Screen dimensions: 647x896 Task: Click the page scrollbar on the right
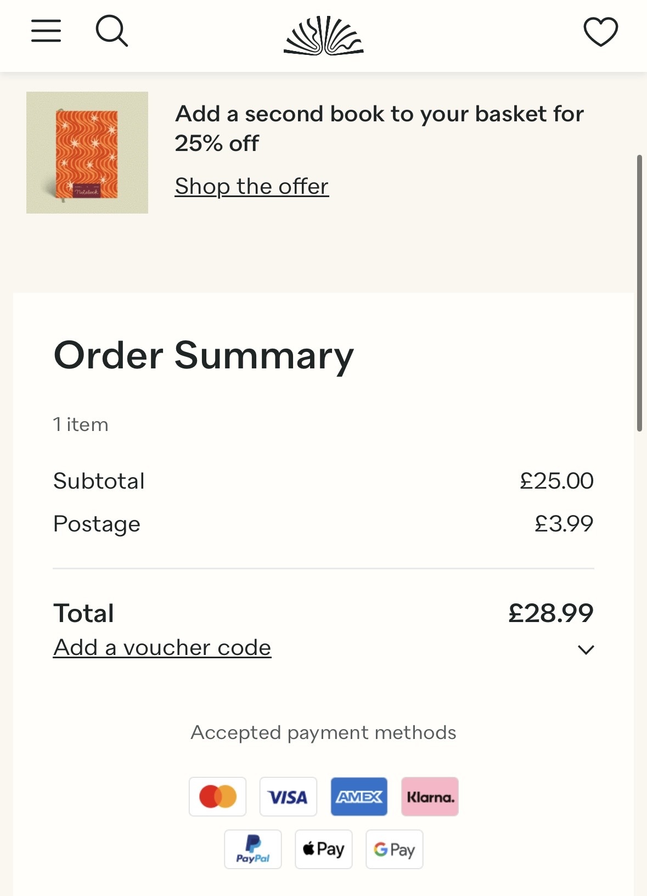639,293
